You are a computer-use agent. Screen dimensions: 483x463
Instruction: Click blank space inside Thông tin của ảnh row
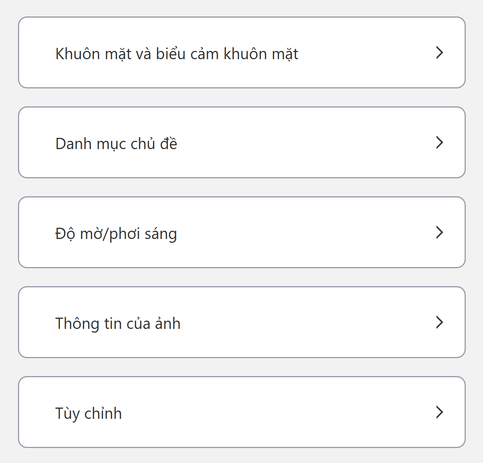click(300, 322)
